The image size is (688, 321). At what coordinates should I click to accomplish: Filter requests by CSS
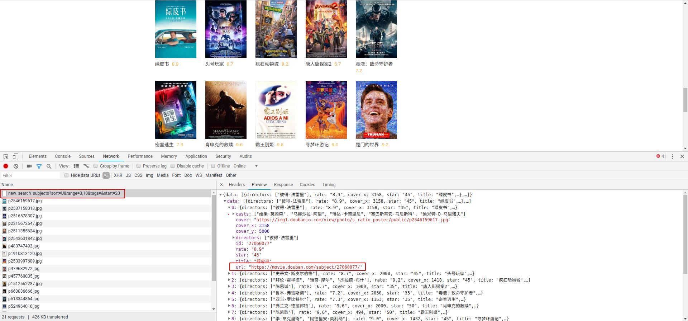coord(138,175)
